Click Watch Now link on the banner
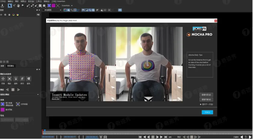 [x=55, y=99]
